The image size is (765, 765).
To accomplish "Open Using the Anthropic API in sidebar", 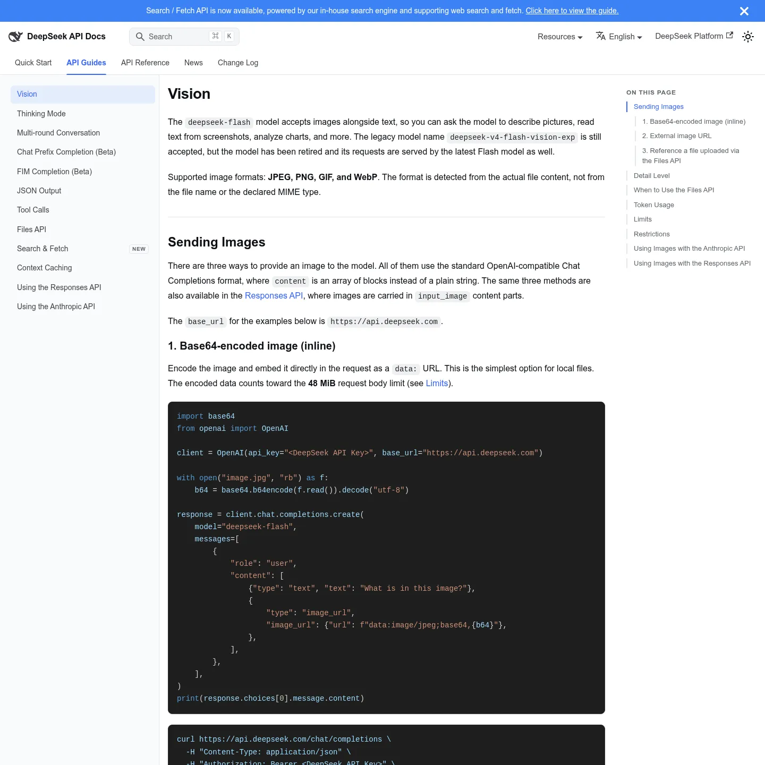I will tap(83, 307).
